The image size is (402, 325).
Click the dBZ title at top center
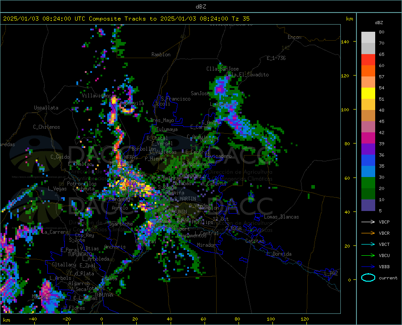click(201, 7)
